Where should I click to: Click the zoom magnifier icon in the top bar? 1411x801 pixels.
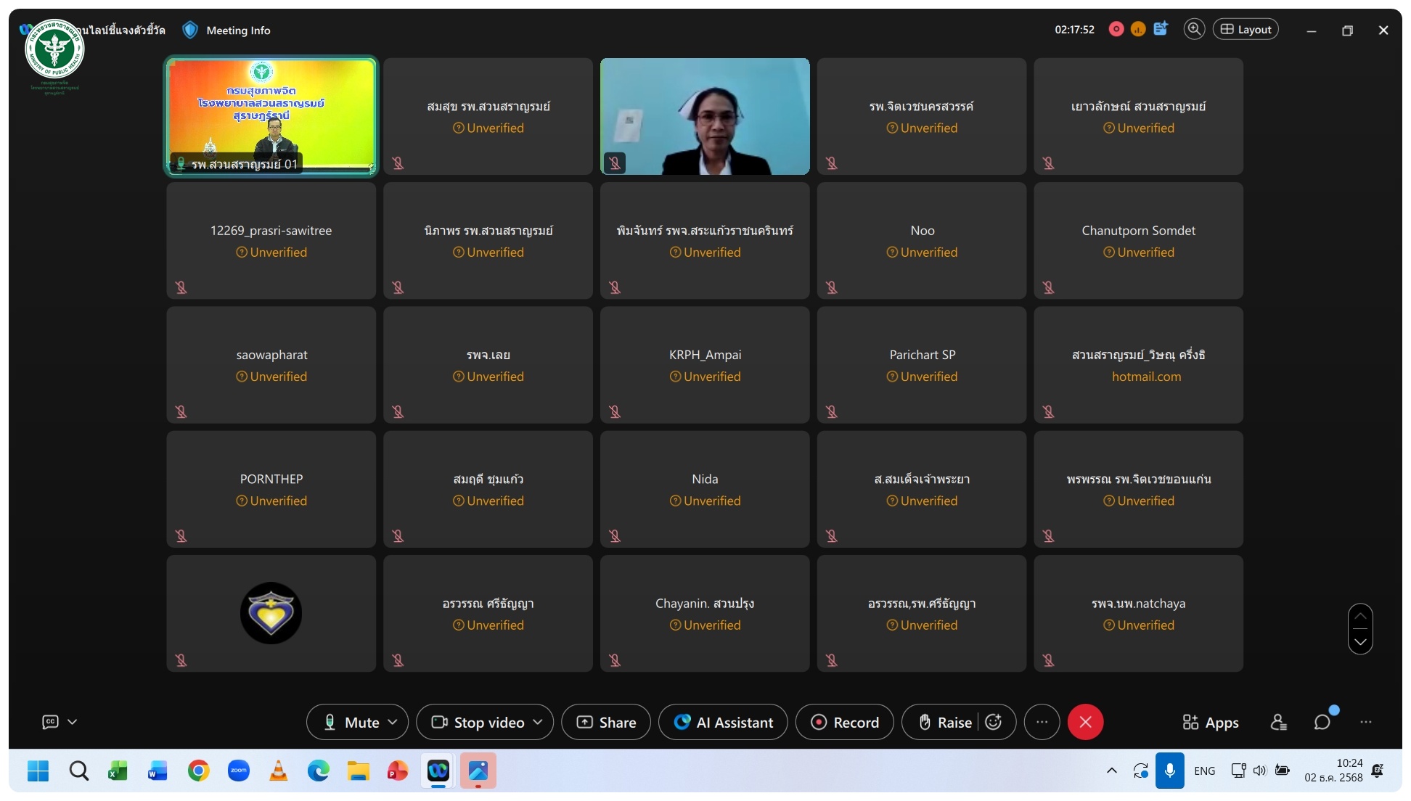[x=1193, y=29]
